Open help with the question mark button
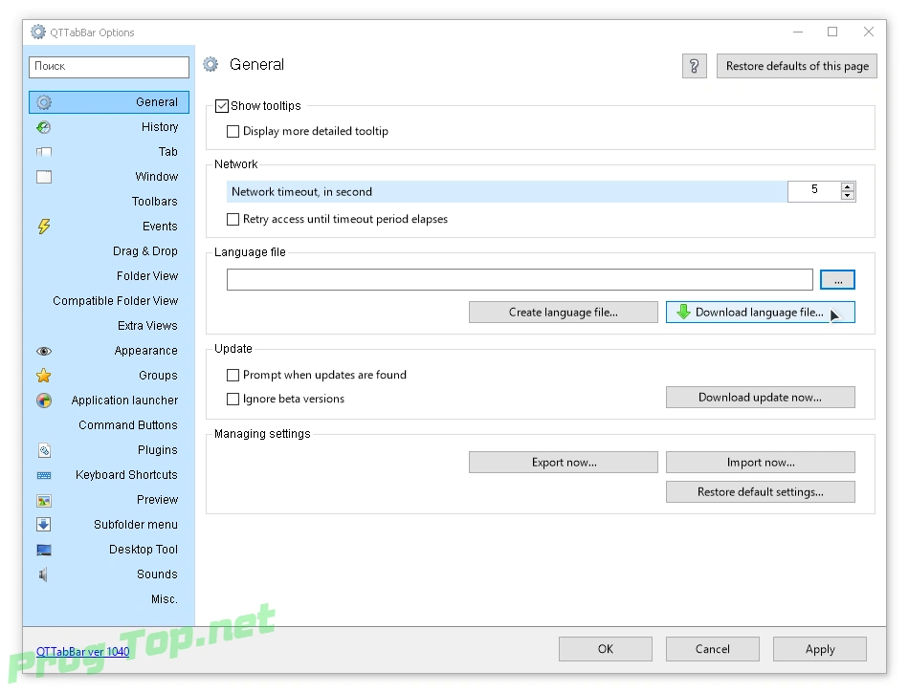 click(x=694, y=66)
